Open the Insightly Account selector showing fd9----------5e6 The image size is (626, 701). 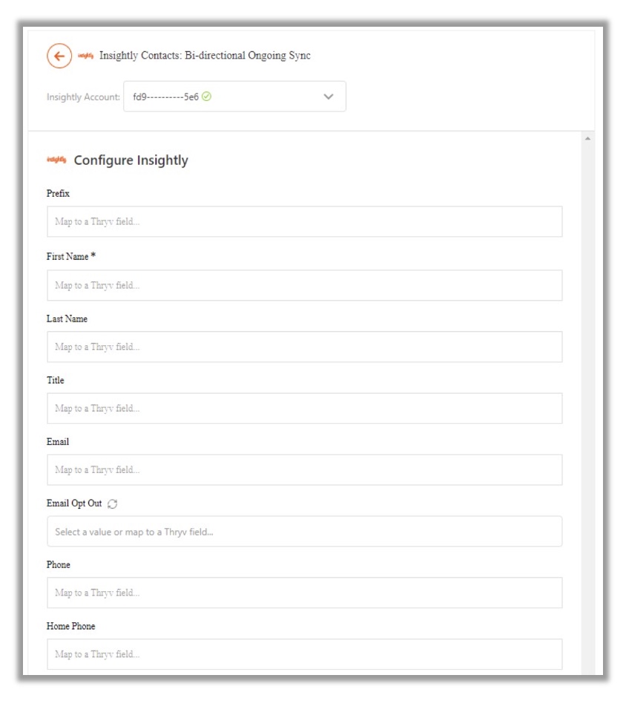234,97
